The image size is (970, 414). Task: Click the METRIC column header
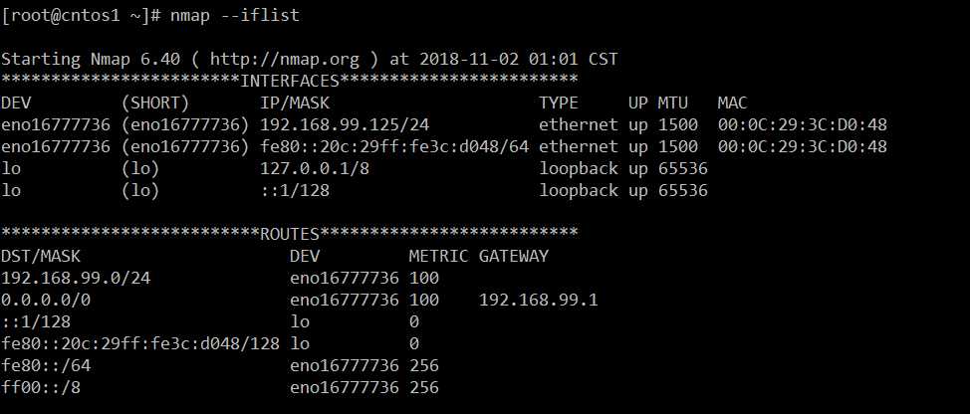point(438,256)
